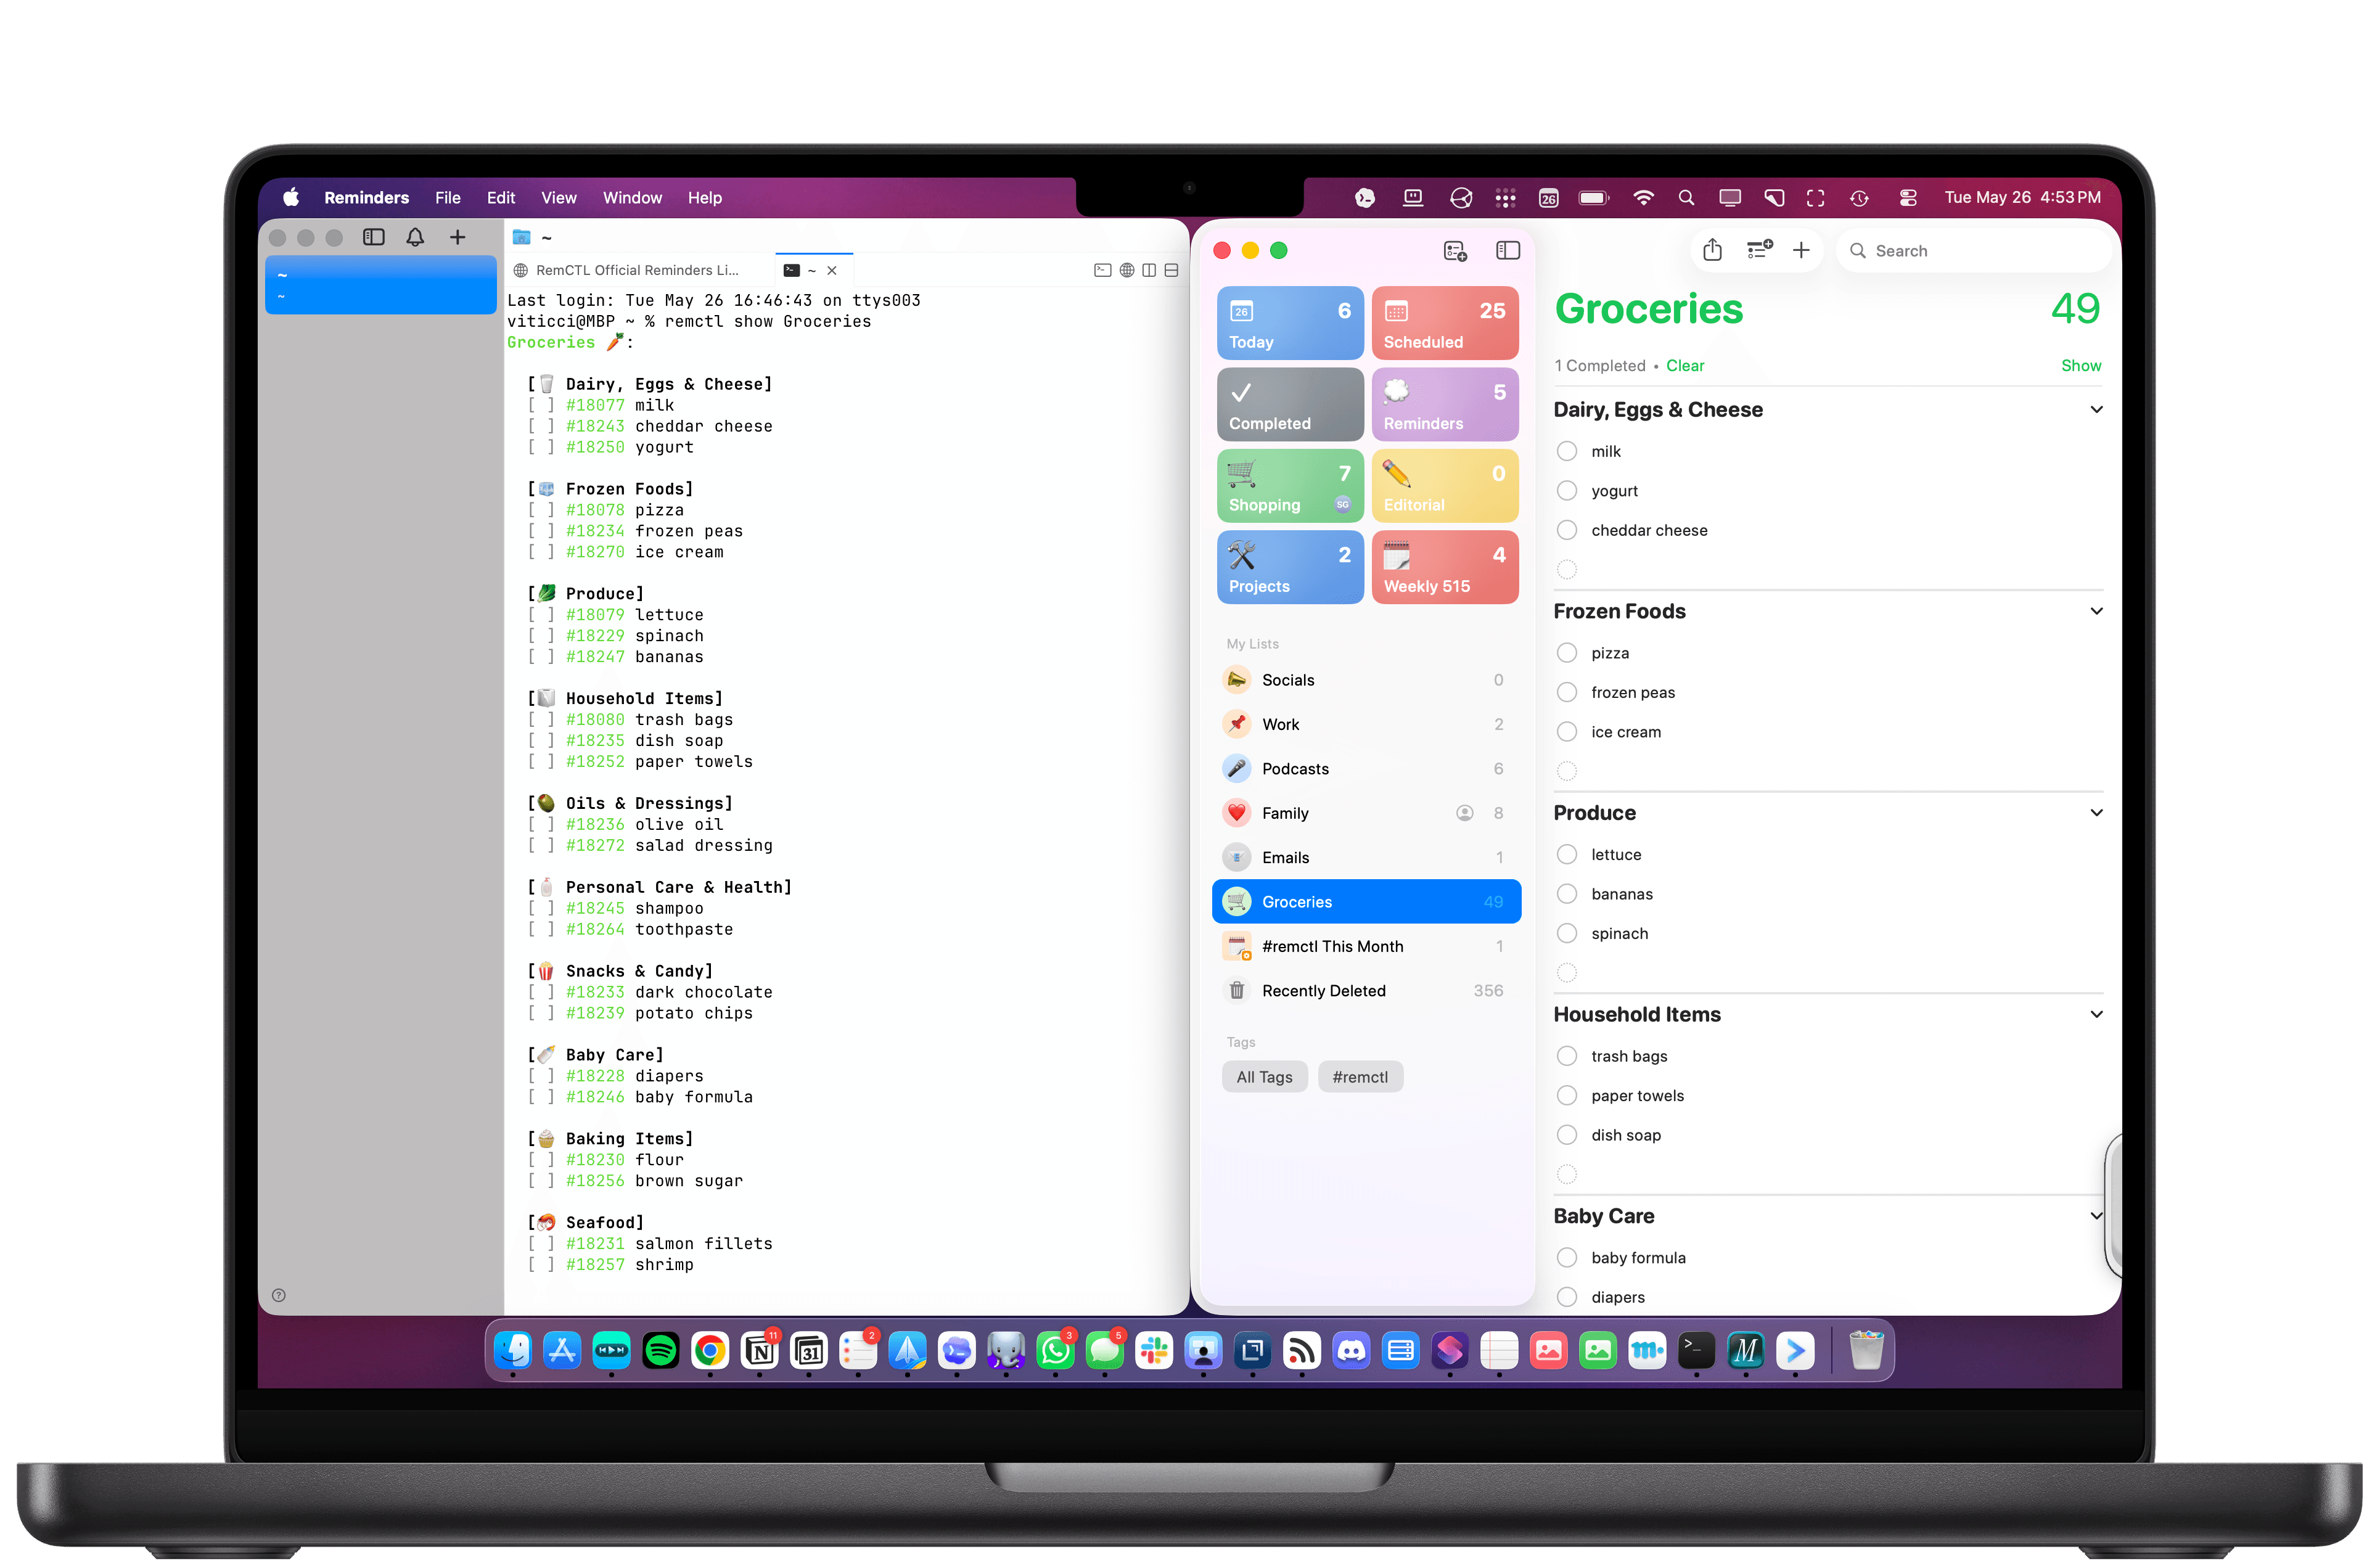Create a new list from template icon in Reminders sidebar
2380x1566 pixels.
click(1455, 251)
